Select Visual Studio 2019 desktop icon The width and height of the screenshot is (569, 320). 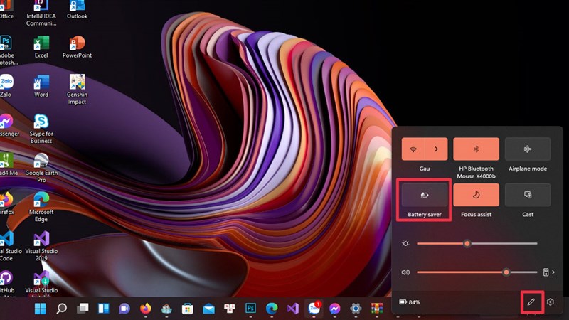point(41,246)
